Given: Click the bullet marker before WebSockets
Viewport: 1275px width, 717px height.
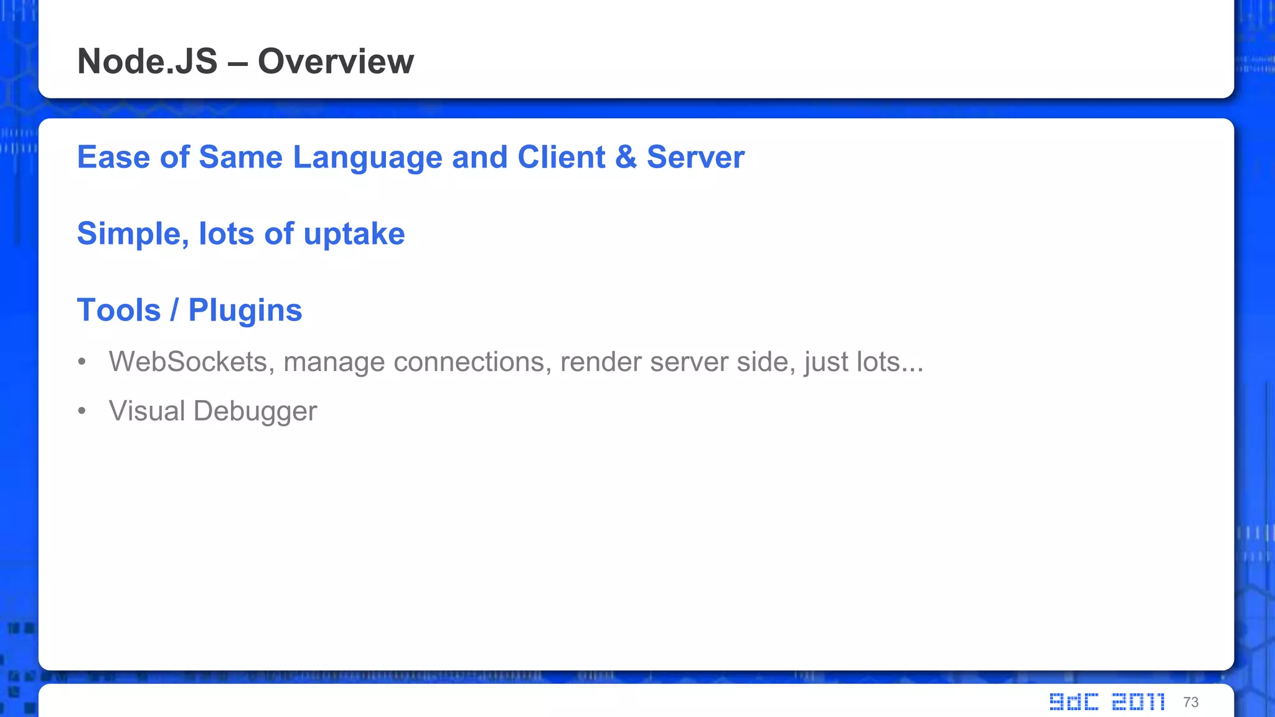Looking at the screenshot, I should (x=82, y=362).
